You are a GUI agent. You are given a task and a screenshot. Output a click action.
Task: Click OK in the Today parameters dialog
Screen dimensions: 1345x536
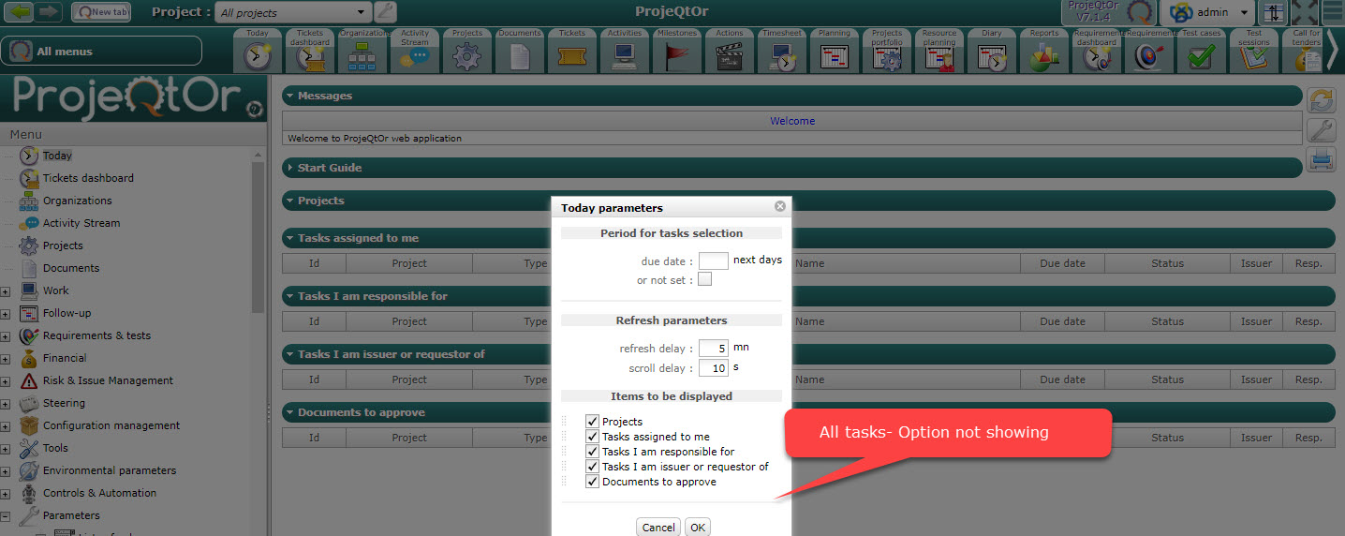pos(698,528)
